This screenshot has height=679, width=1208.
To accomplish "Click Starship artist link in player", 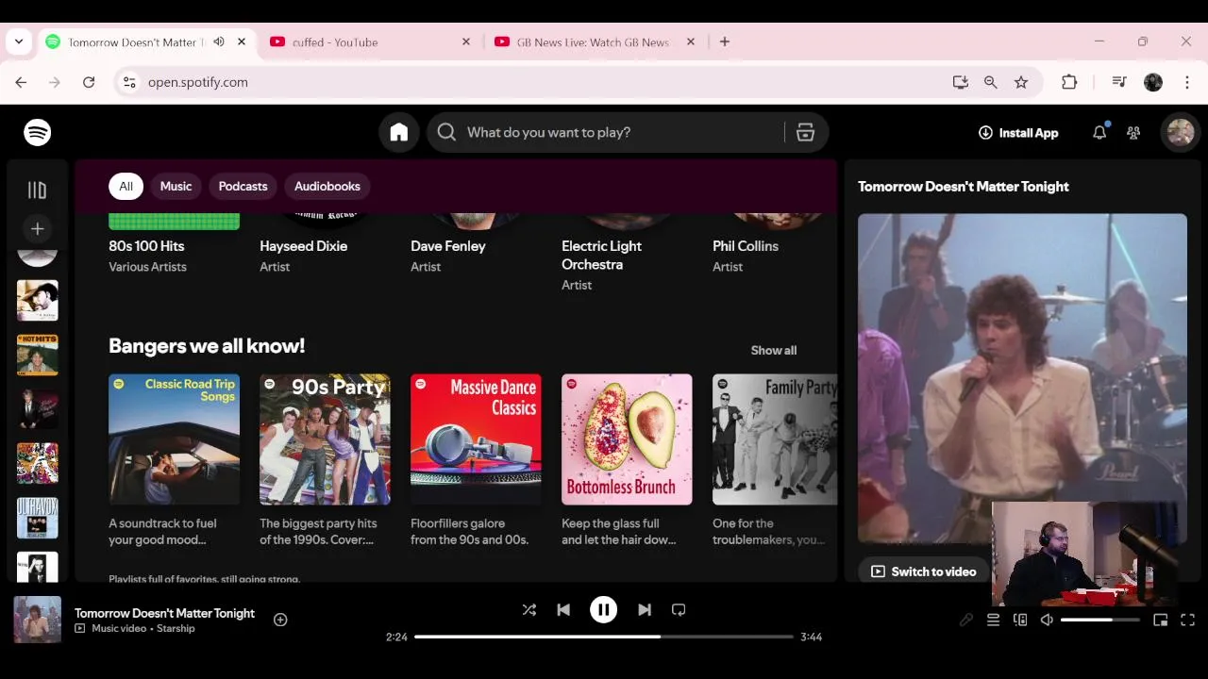I will point(176,629).
